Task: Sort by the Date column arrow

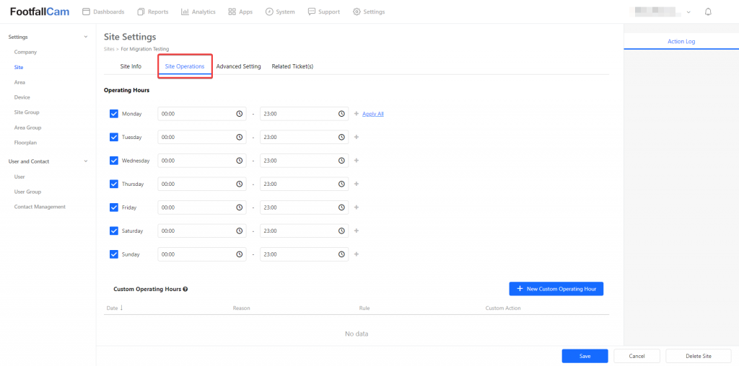Action: point(121,308)
